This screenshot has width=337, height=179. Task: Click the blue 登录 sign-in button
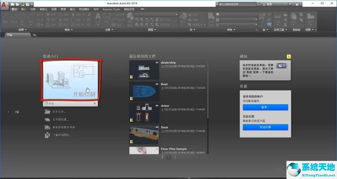coord(265,107)
